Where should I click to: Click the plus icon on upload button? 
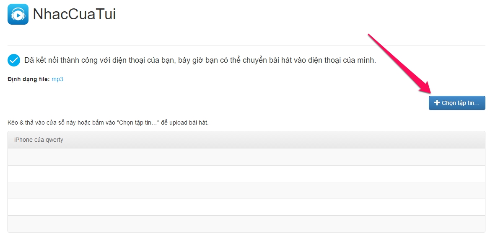coord(437,103)
